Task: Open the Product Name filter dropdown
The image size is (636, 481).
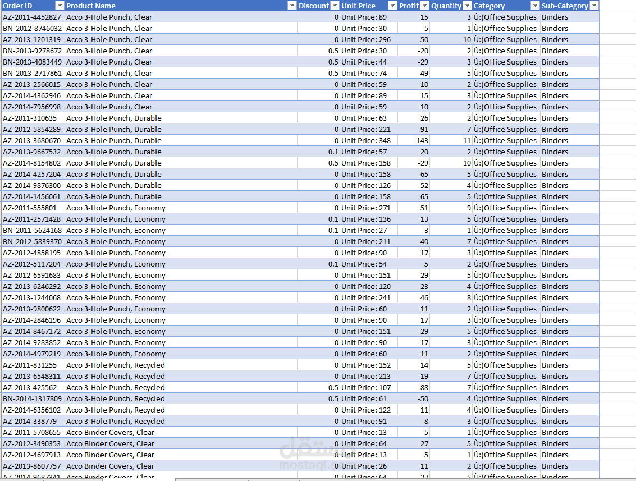Action: (x=292, y=6)
